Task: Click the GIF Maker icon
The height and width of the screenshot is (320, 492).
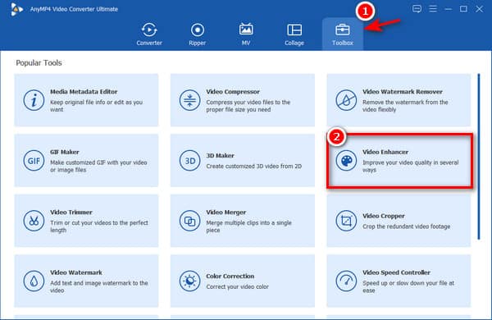Action: 34,161
